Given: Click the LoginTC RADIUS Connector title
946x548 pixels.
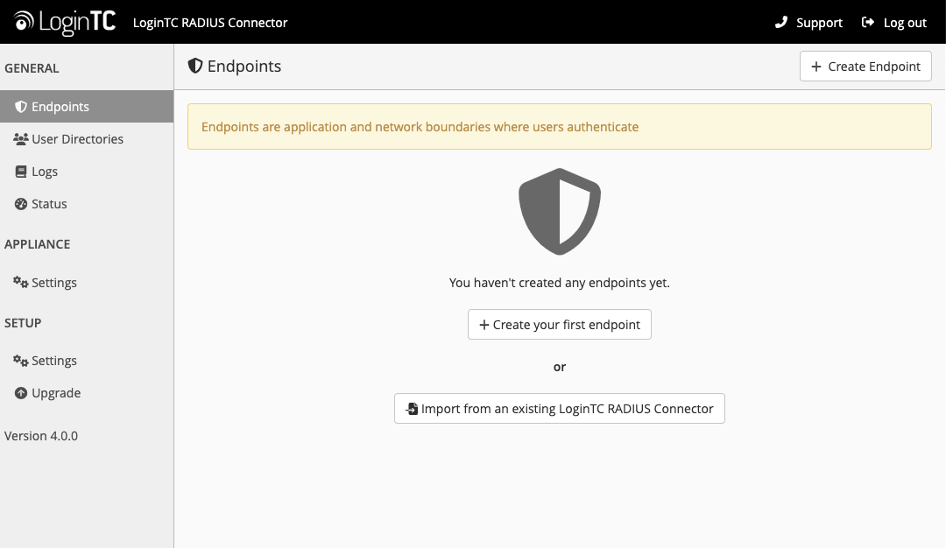Looking at the screenshot, I should [x=210, y=22].
